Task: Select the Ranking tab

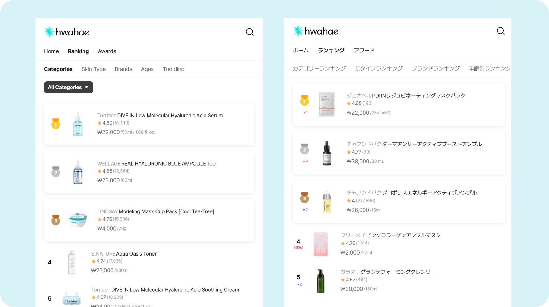Action: [78, 51]
